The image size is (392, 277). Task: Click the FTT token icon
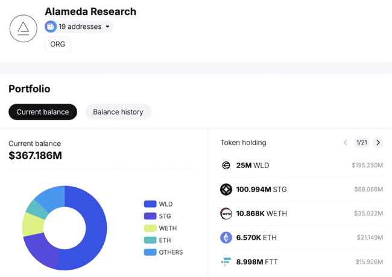point(226,261)
